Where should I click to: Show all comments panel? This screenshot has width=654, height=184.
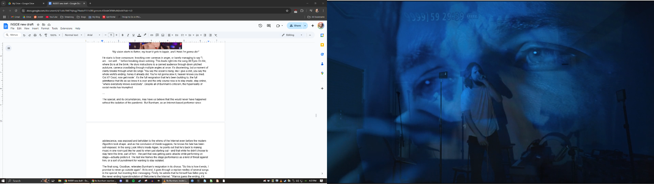pos(269,26)
